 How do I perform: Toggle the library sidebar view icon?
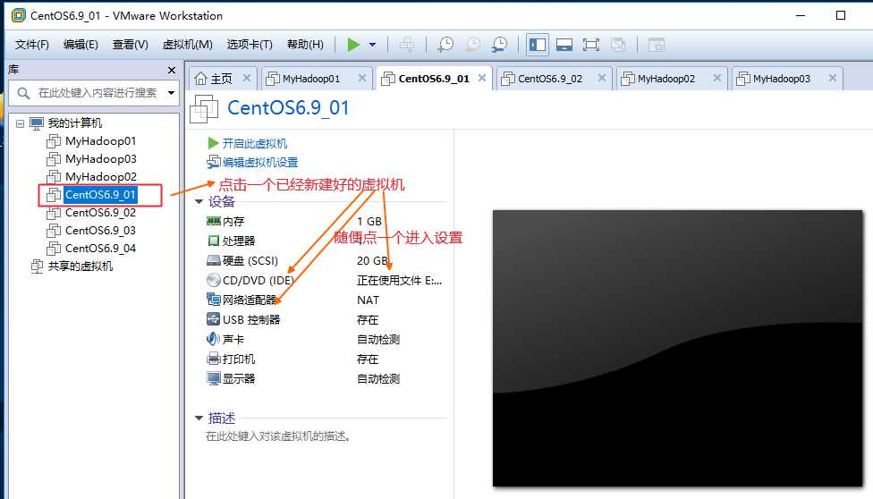538,45
